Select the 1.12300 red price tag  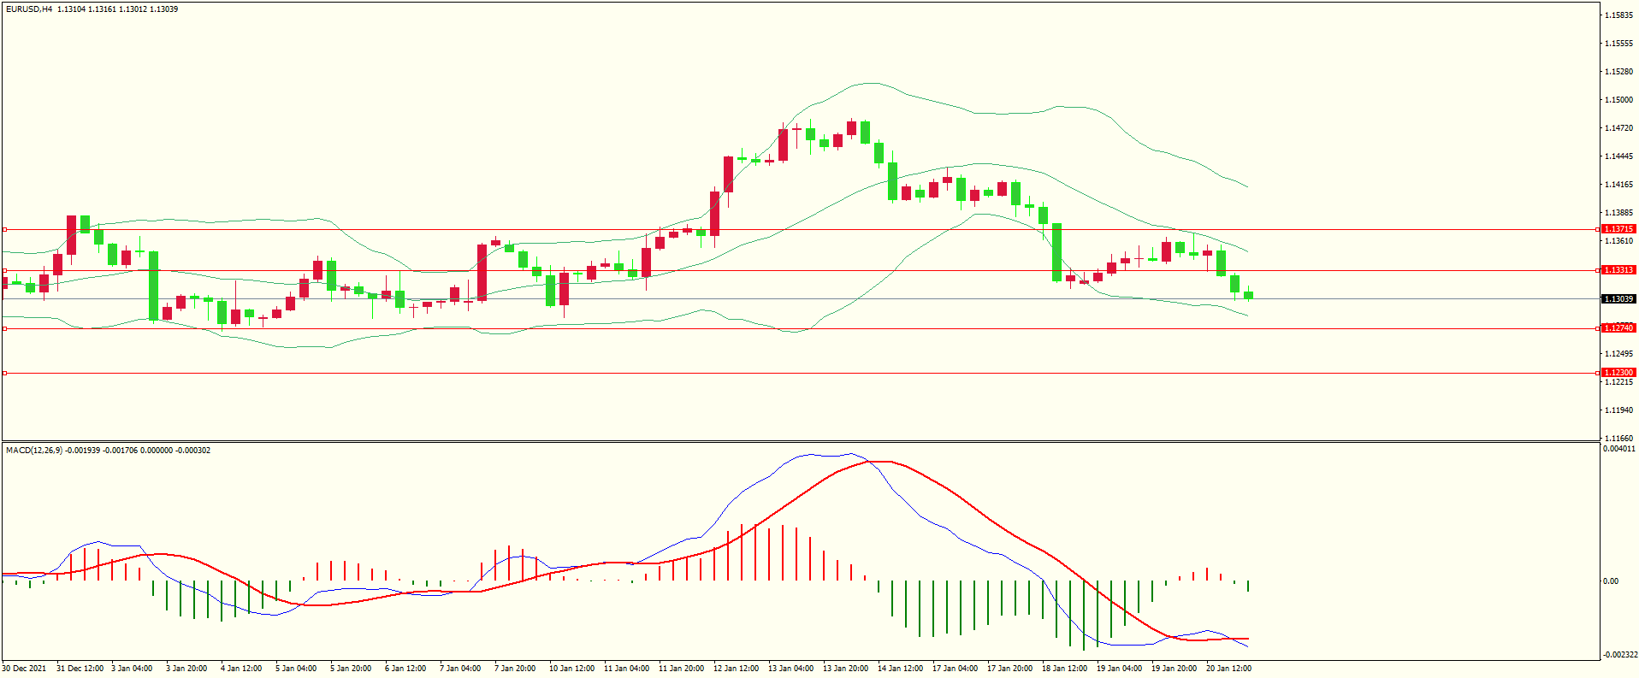point(1618,373)
